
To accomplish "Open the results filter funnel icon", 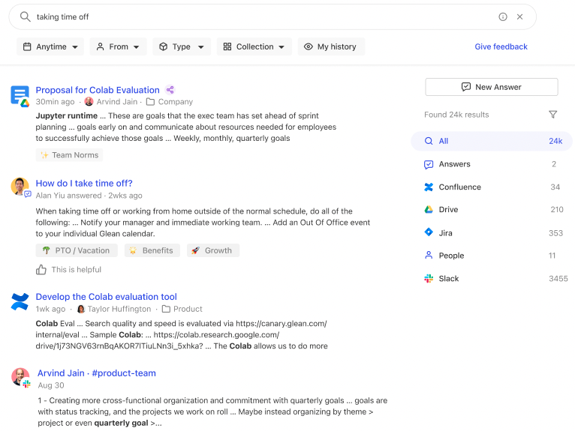I will click(552, 115).
